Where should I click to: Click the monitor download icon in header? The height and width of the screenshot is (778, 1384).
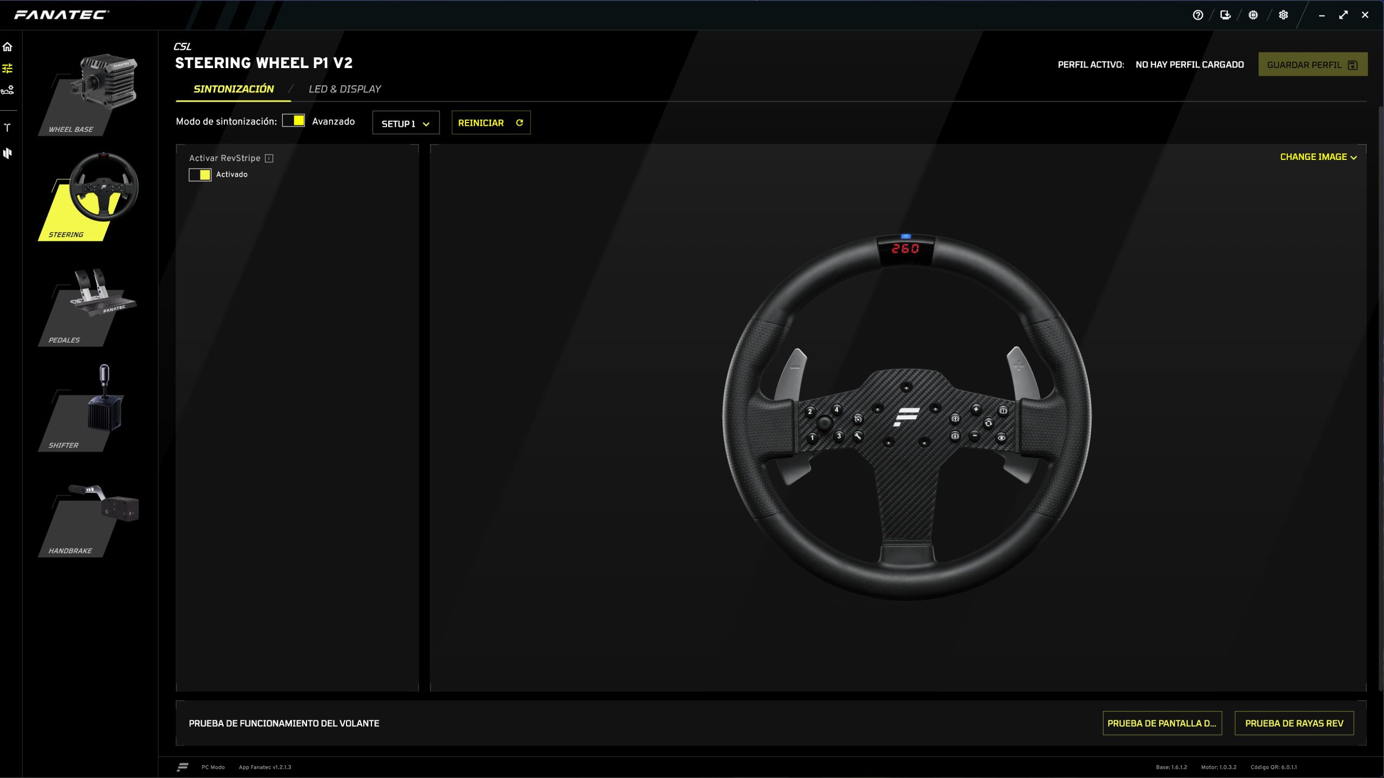click(x=1226, y=15)
